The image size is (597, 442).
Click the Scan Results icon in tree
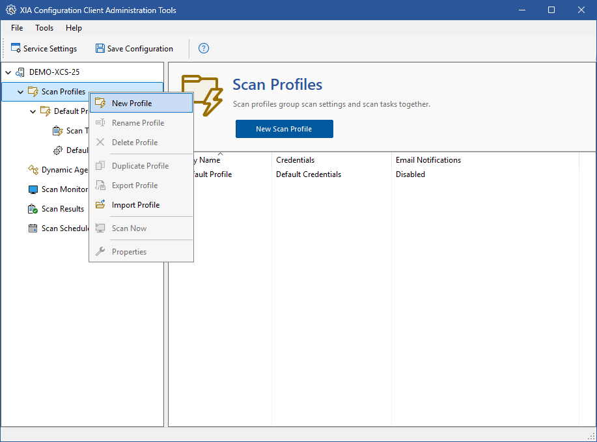pyautogui.click(x=33, y=209)
